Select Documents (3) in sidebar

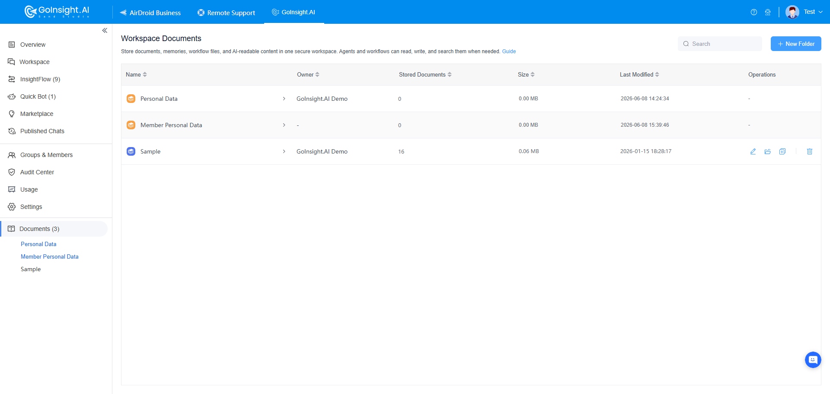tap(54, 229)
